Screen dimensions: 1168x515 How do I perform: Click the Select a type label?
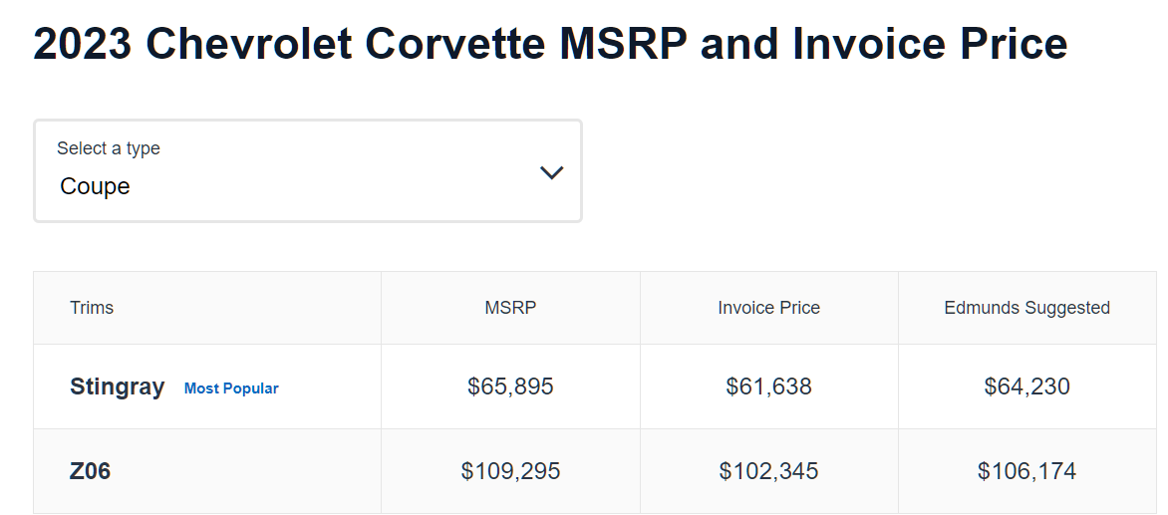[109, 148]
